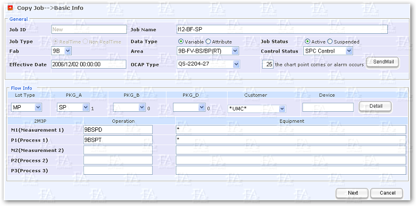The width and height of the screenshot is (416, 206).
Task: Click the Detail button
Action: tap(375, 106)
